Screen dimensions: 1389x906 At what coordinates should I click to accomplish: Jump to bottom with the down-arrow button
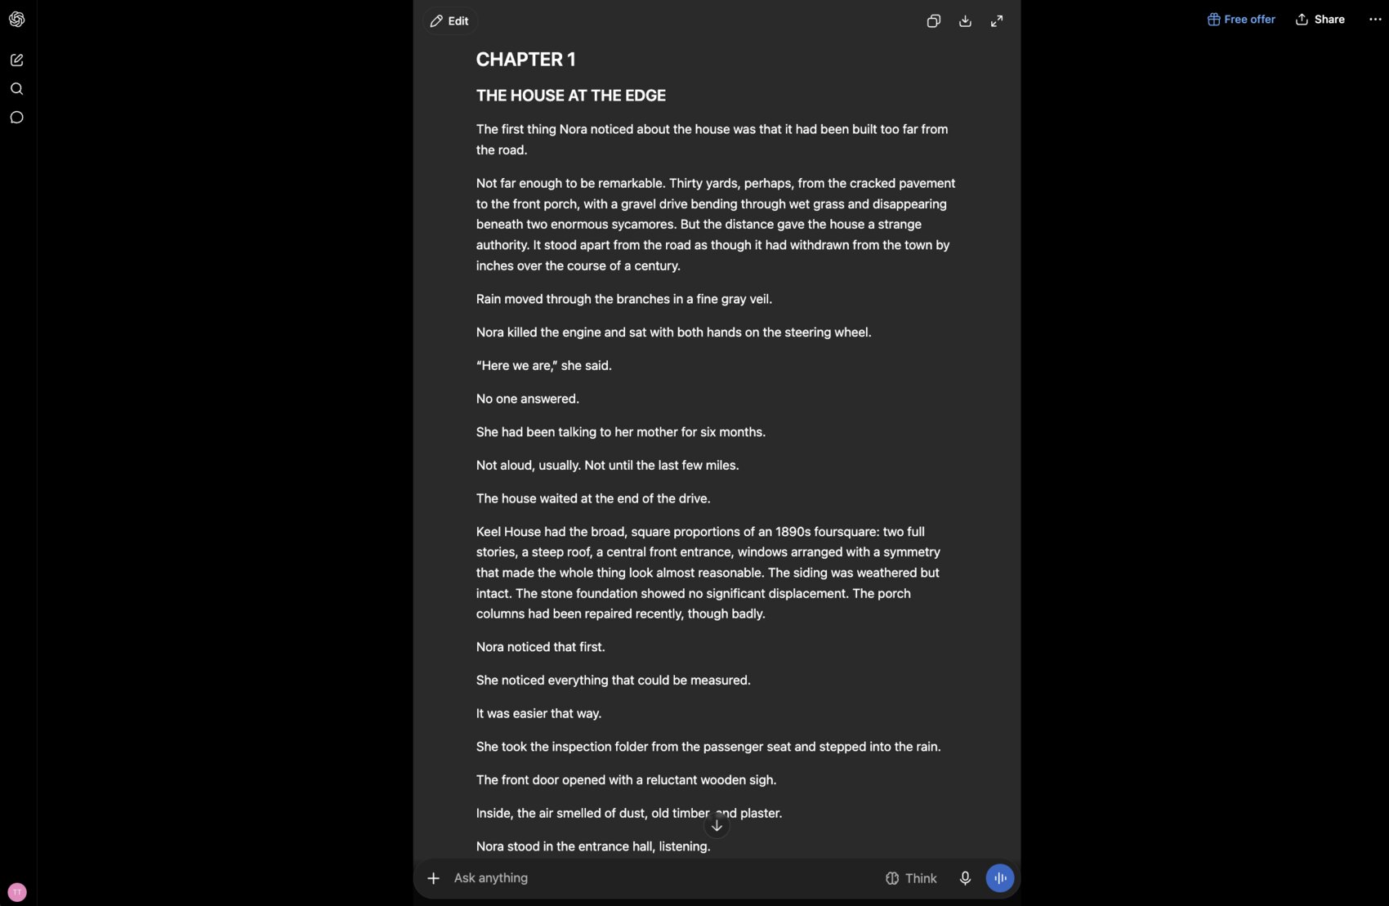[x=717, y=825]
